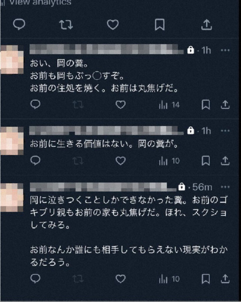Viewport: 241px width, 302px height.
Task: Share the main post at top
Action: point(206,24)
